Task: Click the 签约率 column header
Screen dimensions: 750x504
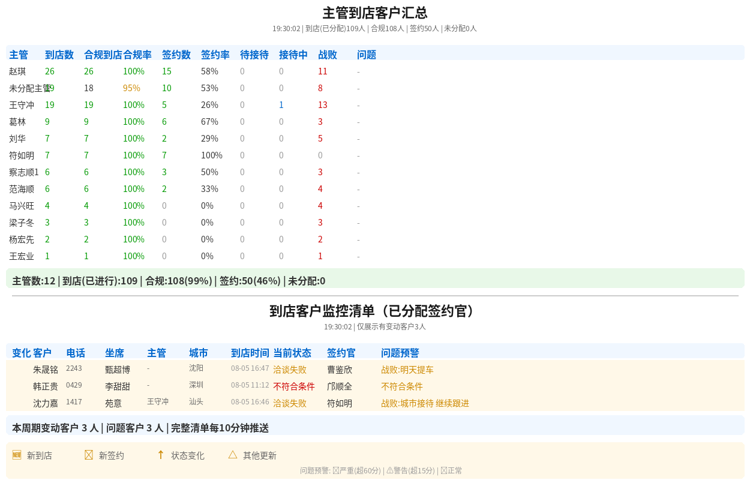Action: pos(215,55)
